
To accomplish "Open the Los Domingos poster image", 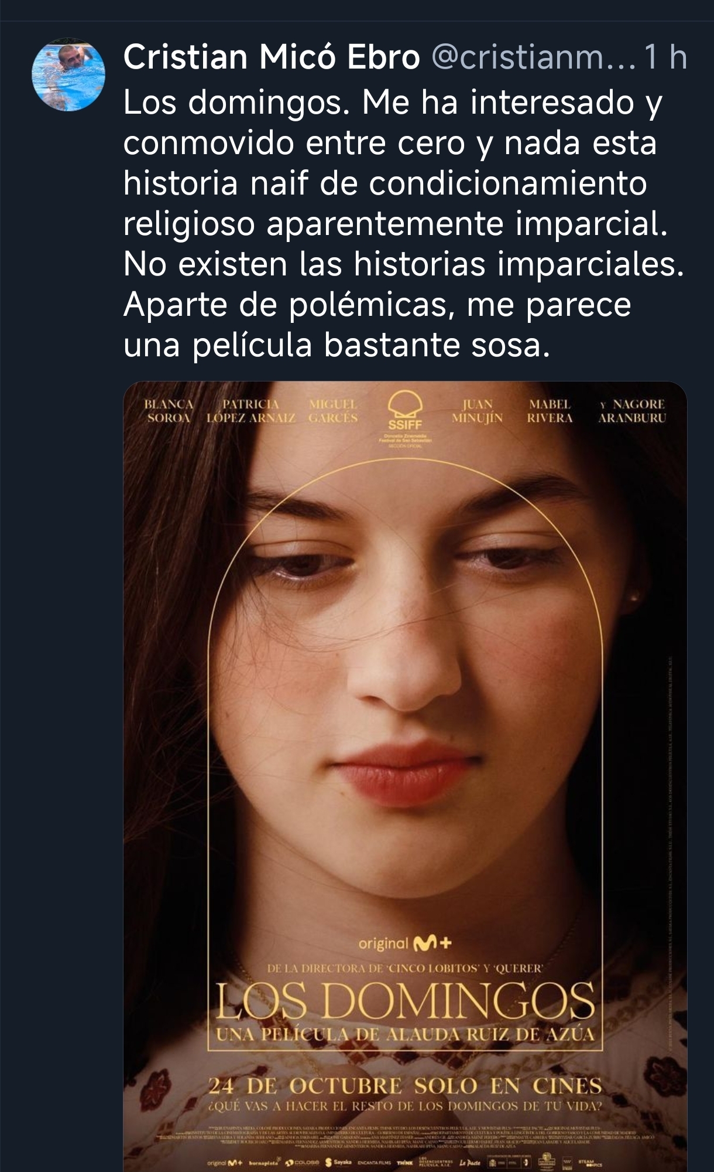I will (x=405, y=776).
